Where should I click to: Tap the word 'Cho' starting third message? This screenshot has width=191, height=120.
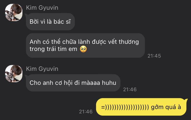[35, 83]
